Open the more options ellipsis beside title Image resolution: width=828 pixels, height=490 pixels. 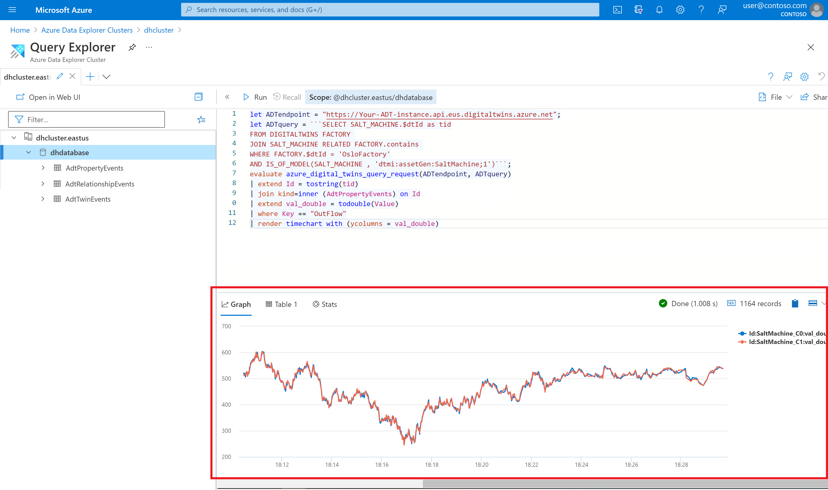(x=149, y=47)
